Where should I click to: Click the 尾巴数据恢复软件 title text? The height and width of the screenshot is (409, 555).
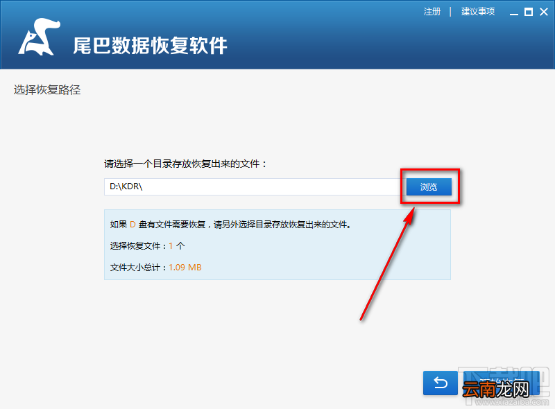coord(150,46)
